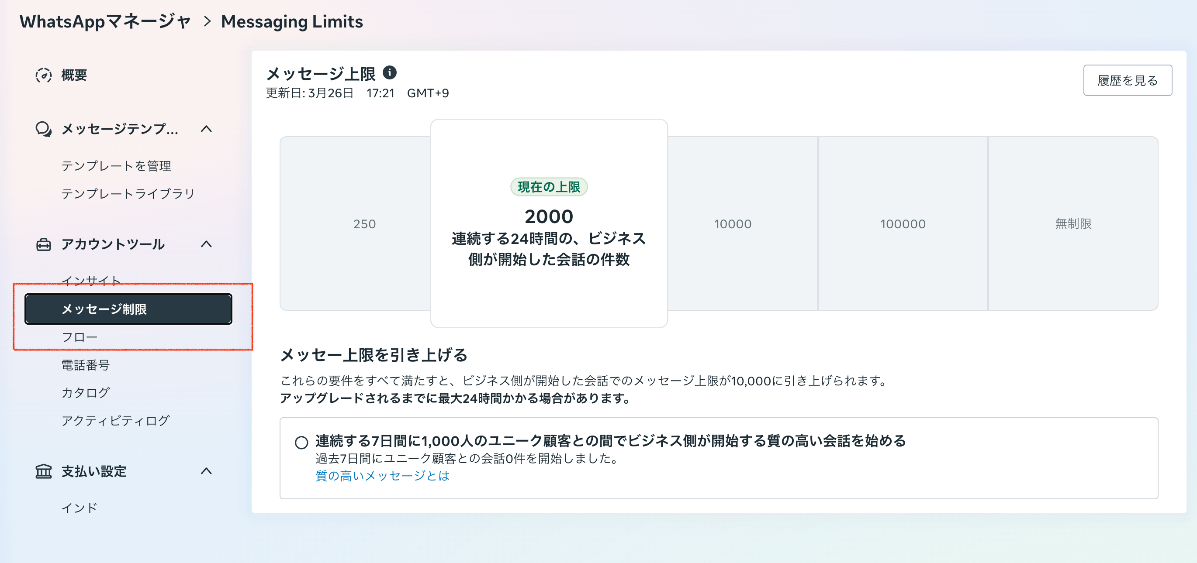
Task: Collapse the アカウントツール section
Action: [208, 244]
